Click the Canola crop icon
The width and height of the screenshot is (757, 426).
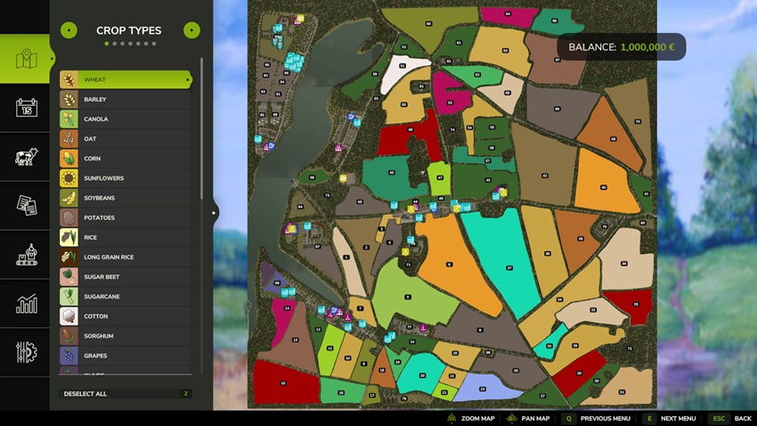(69, 119)
